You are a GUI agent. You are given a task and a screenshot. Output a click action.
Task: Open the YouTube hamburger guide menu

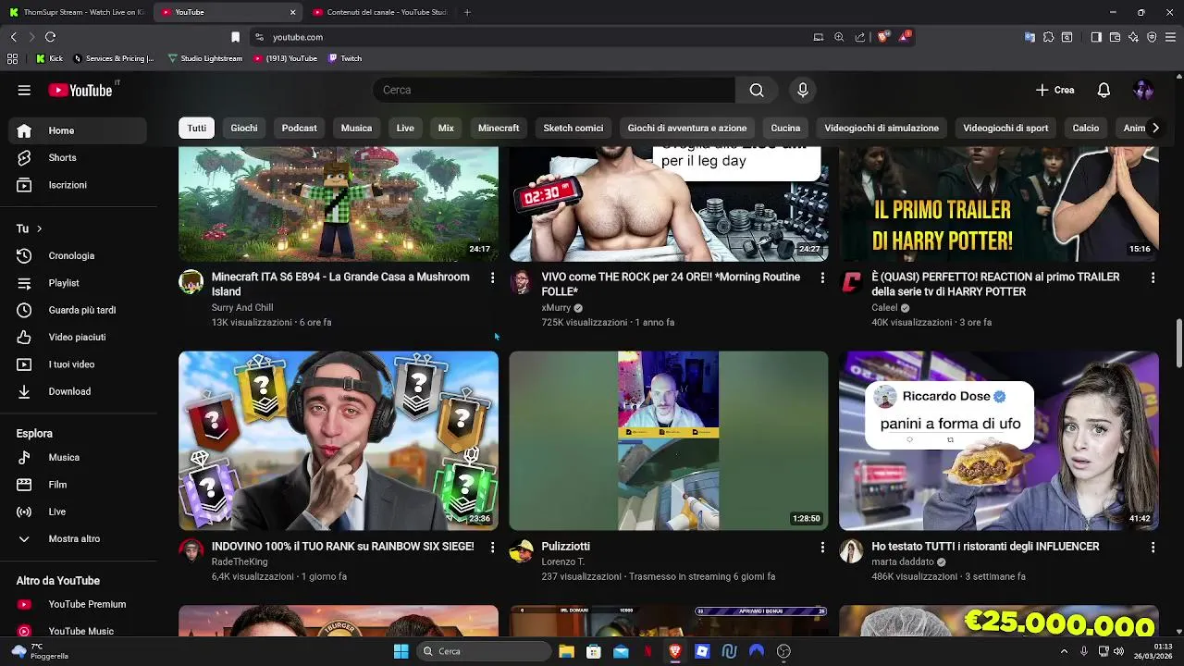(24, 90)
